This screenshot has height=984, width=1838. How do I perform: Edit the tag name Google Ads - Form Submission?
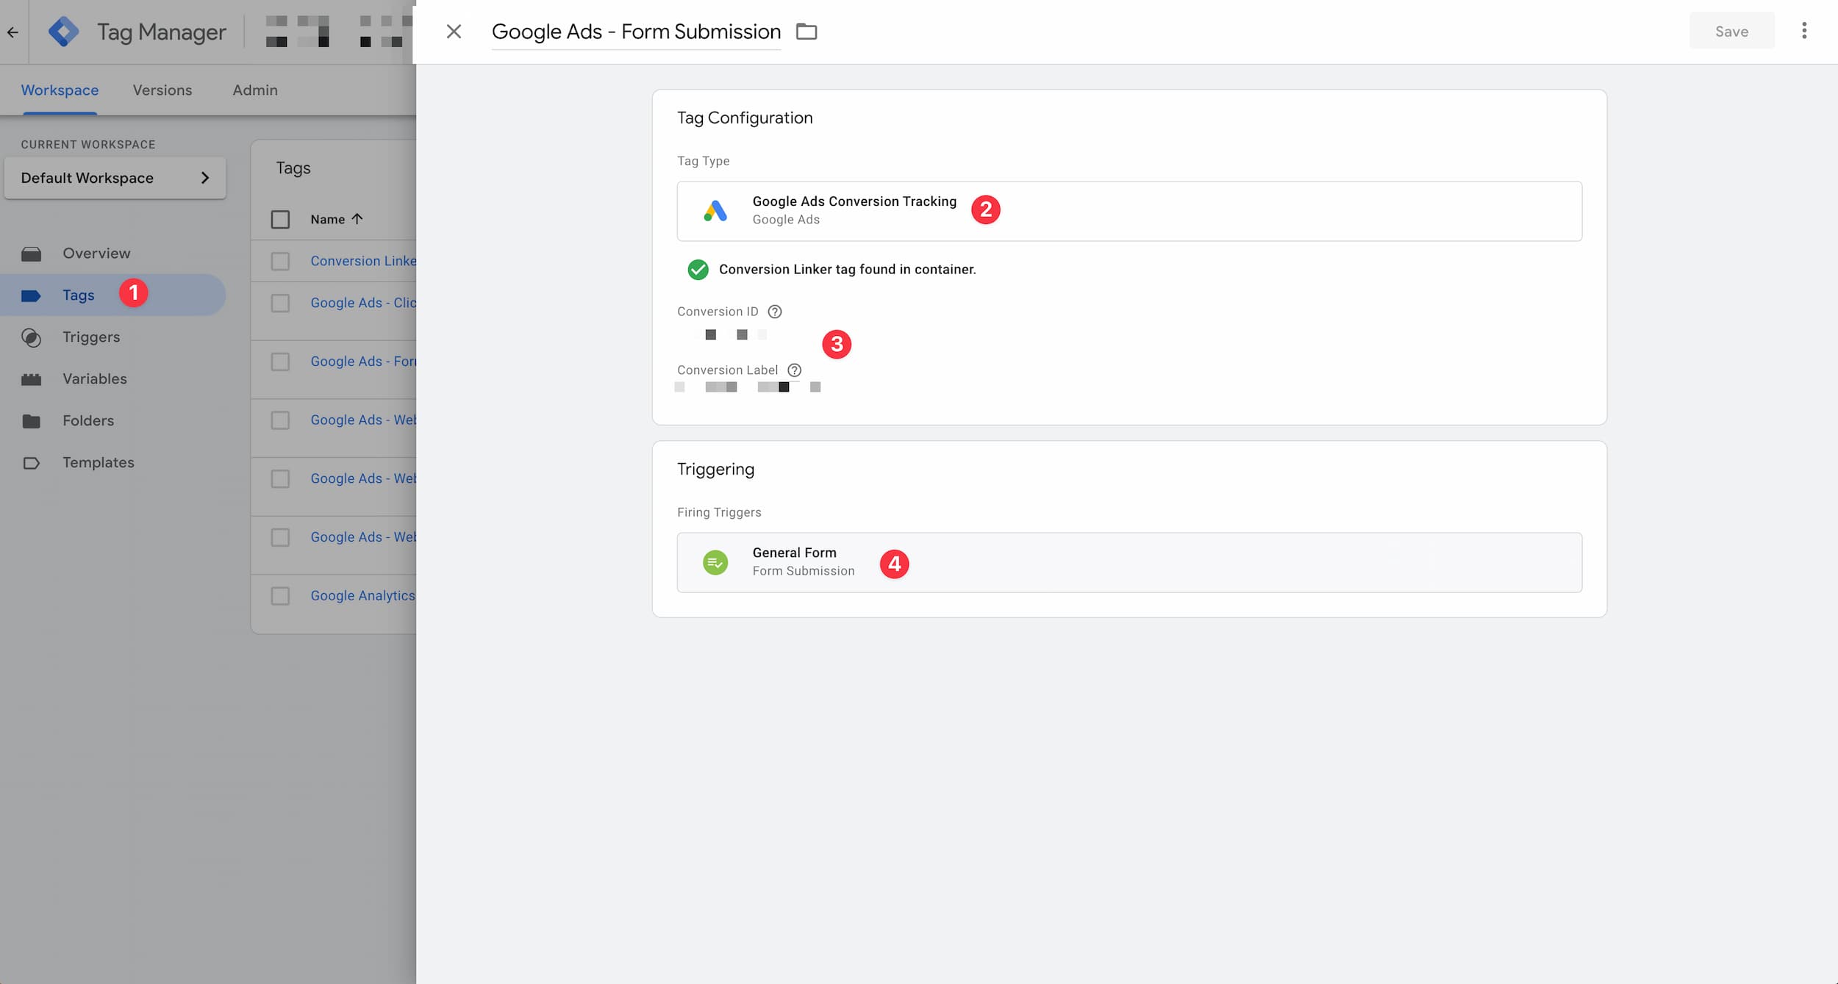(636, 32)
